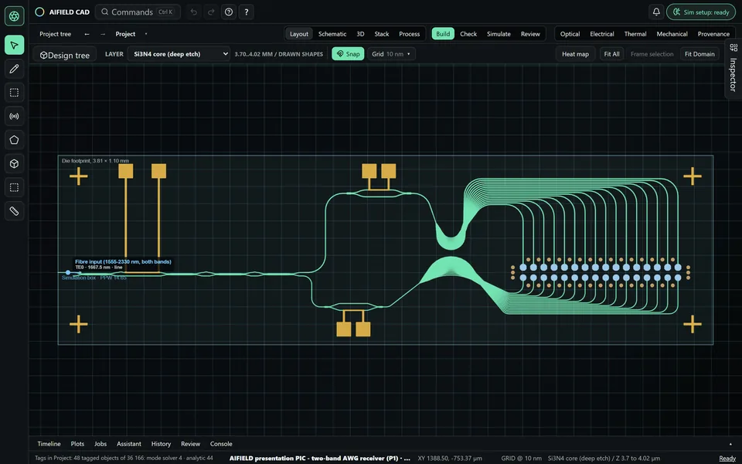Image resolution: width=742 pixels, height=464 pixels.
Task: Open the Si3N4 core layer dropdown
Action: (x=179, y=54)
